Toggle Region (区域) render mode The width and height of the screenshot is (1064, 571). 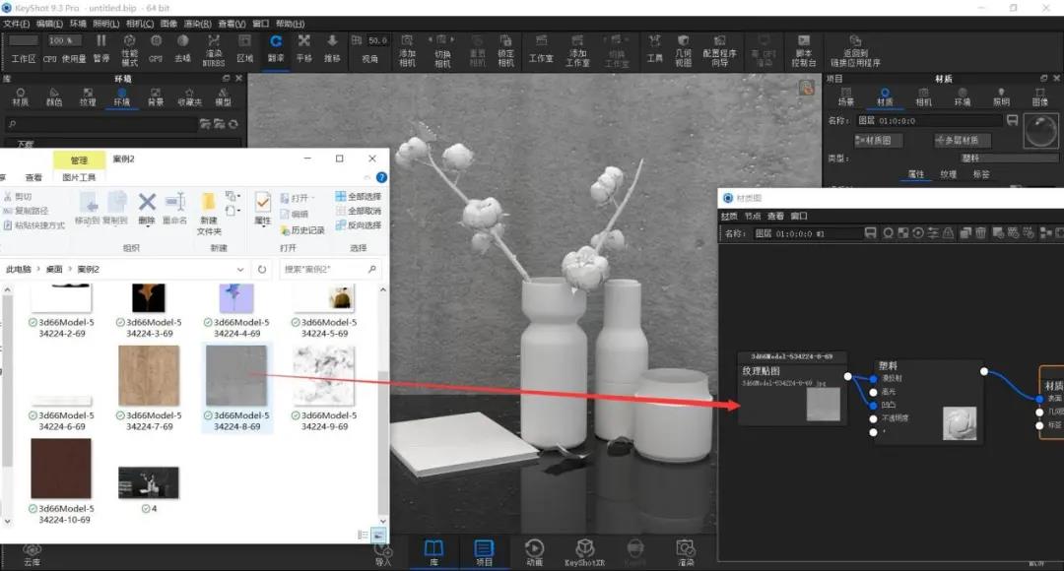(x=245, y=49)
